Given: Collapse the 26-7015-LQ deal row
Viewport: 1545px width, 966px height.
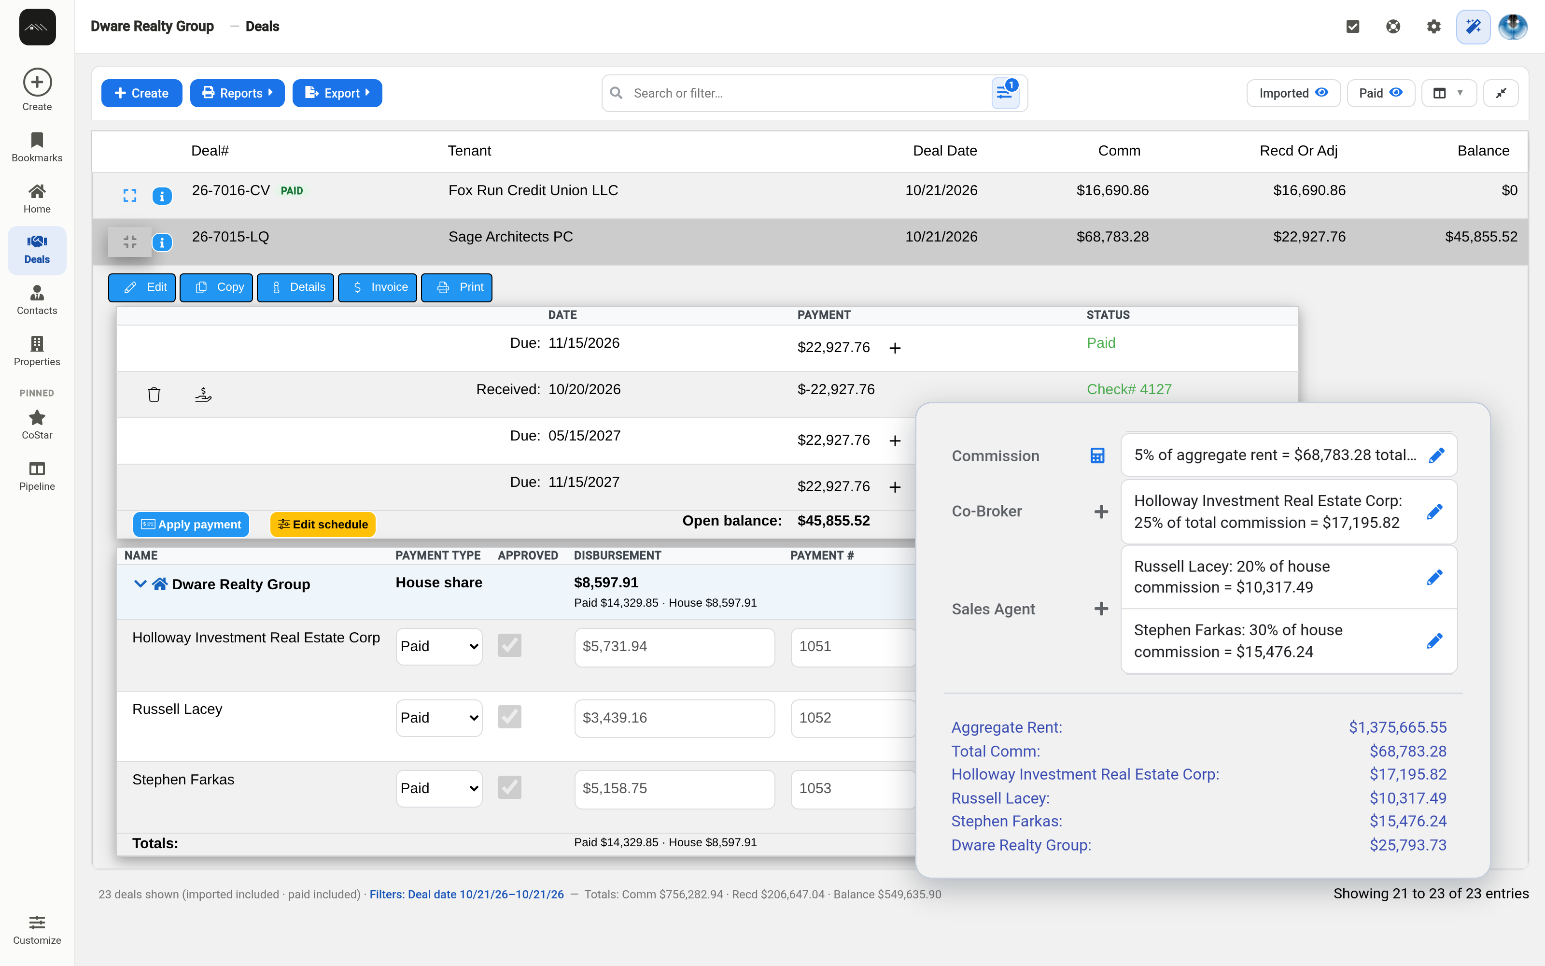Looking at the screenshot, I should pyautogui.click(x=129, y=242).
